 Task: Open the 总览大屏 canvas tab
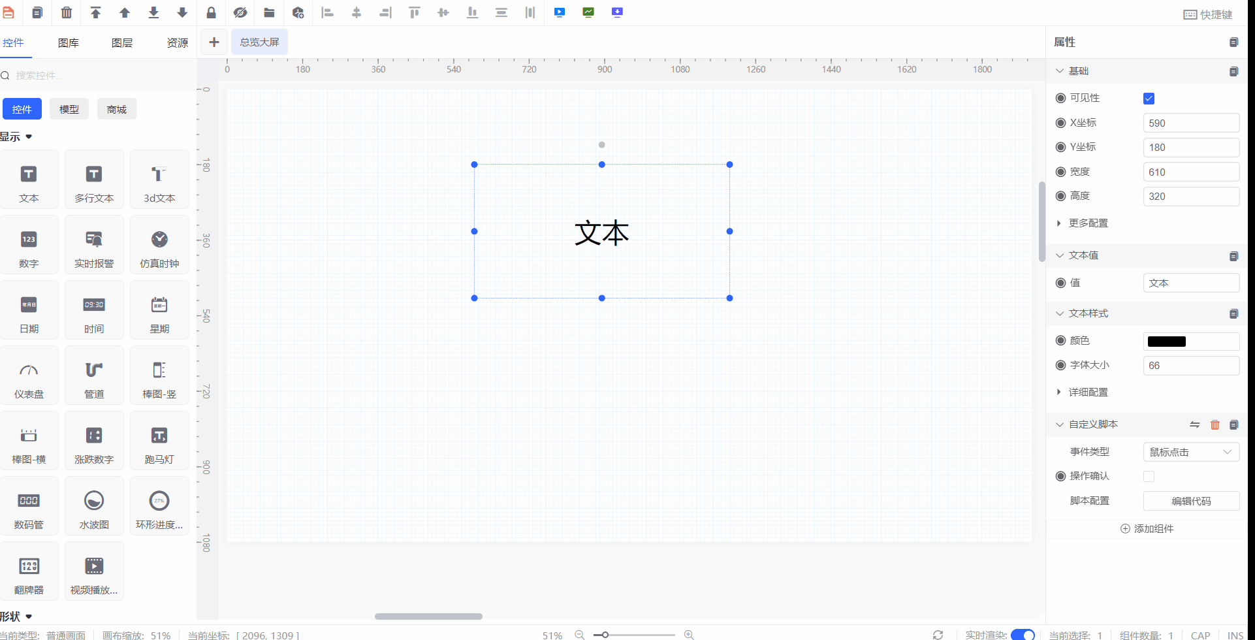coord(259,42)
